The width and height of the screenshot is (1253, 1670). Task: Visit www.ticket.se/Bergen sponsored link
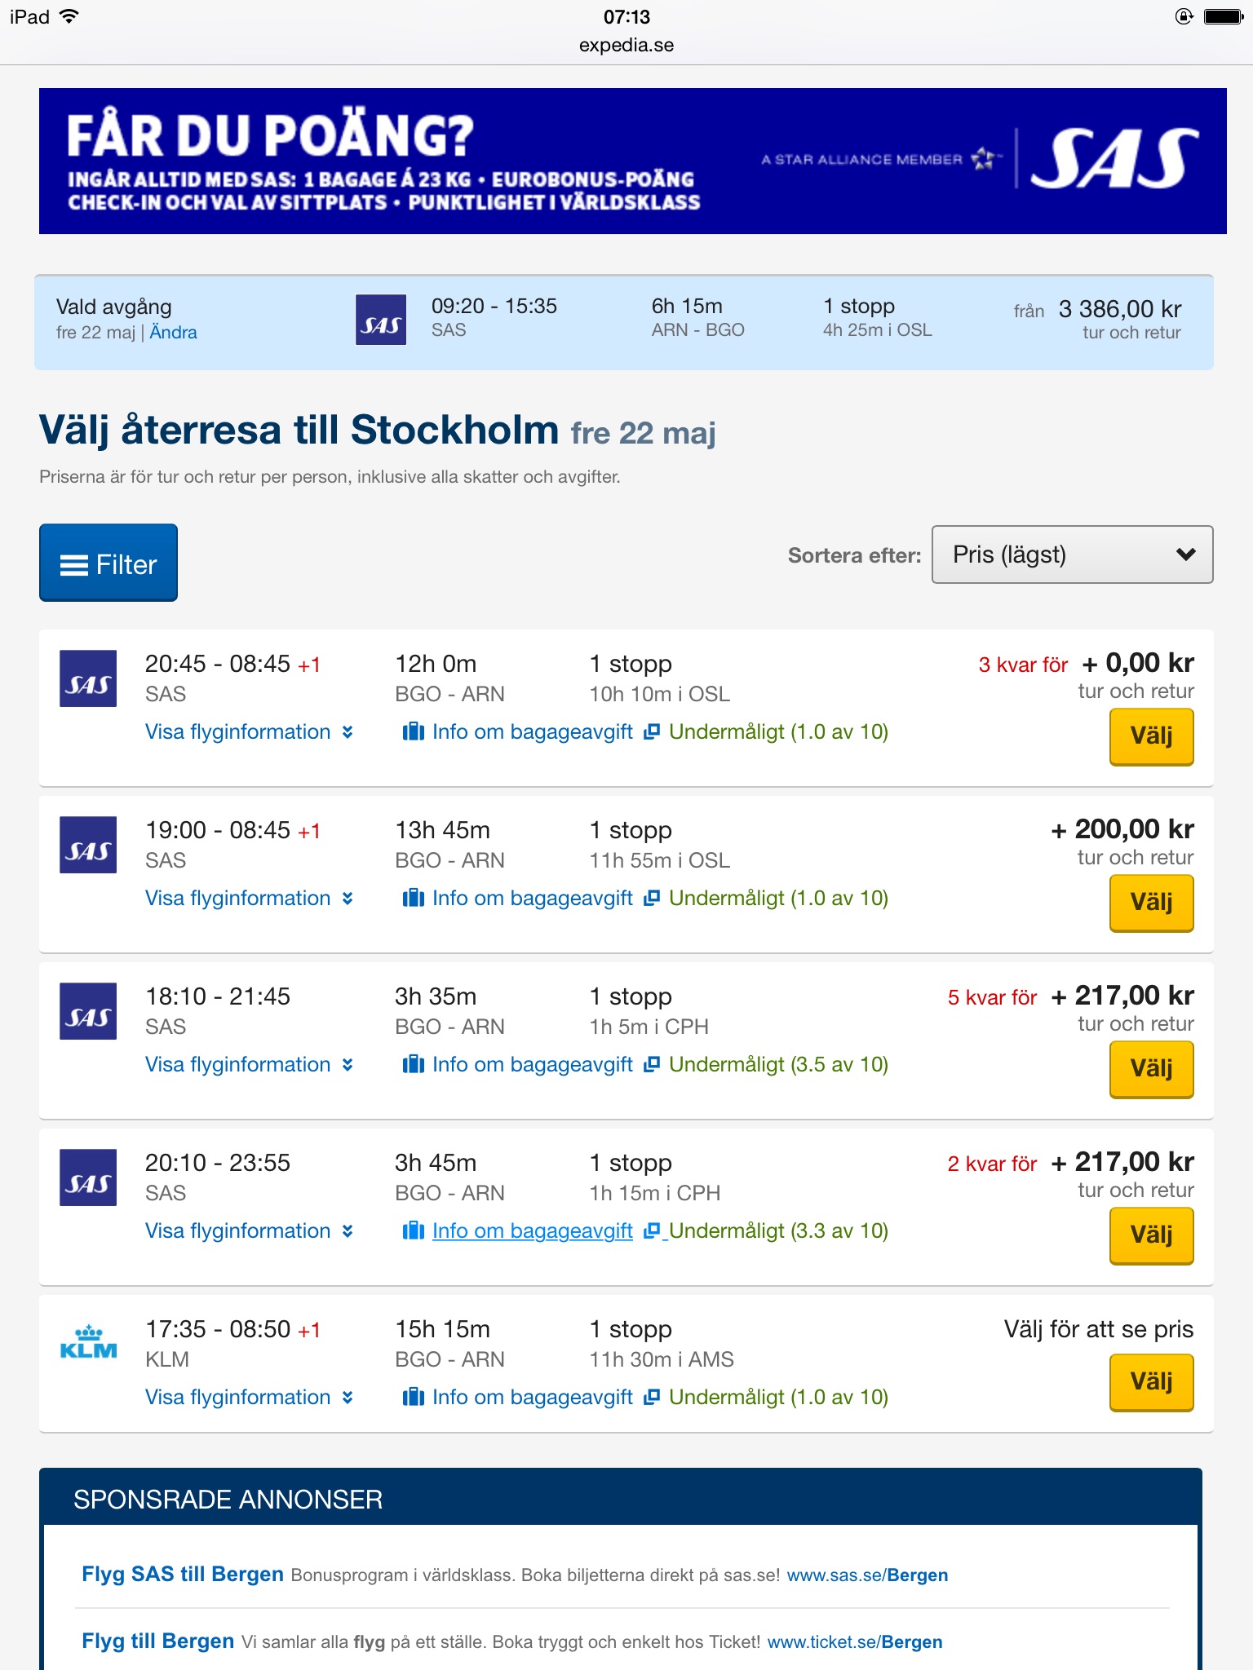(855, 1641)
